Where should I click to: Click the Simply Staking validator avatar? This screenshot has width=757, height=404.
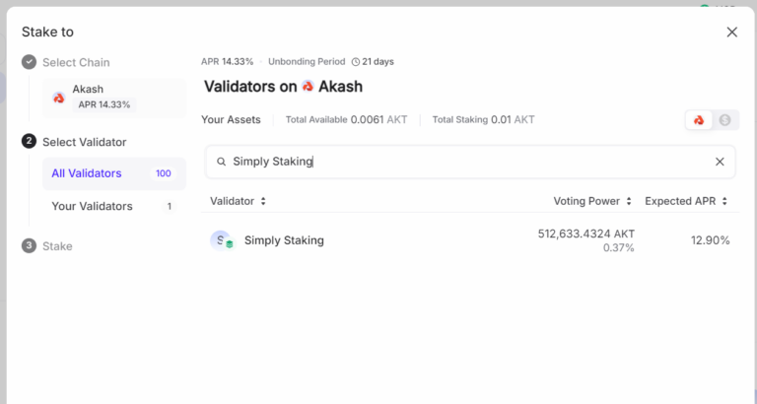(x=221, y=240)
